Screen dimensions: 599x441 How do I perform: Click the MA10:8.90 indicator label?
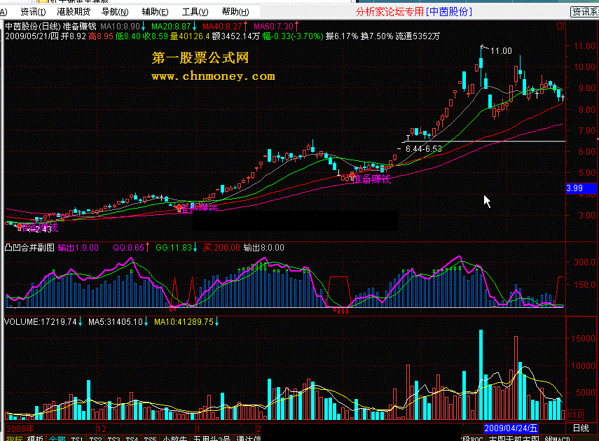[122, 27]
